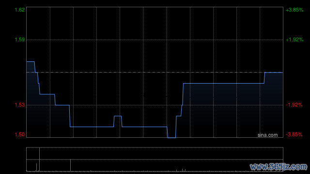The image size is (310, 174).
Task: Click the -1.92% percentage label
Action: pos(294,105)
